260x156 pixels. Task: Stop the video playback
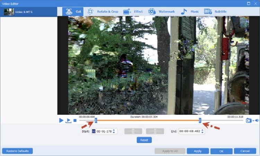[x=75, y=121]
